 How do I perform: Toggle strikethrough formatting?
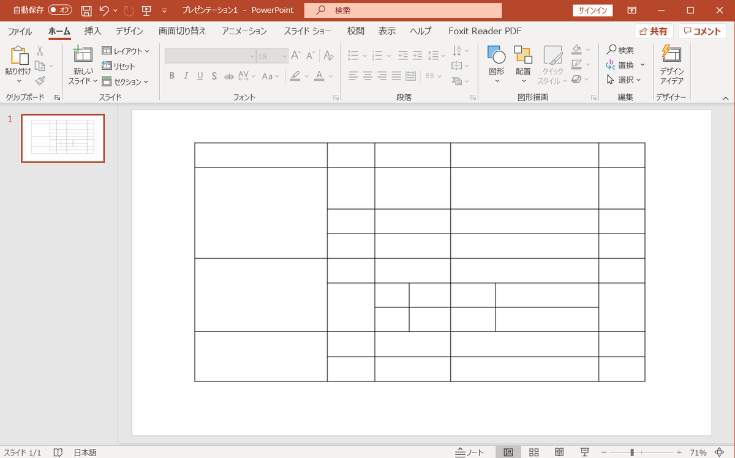click(229, 76)
